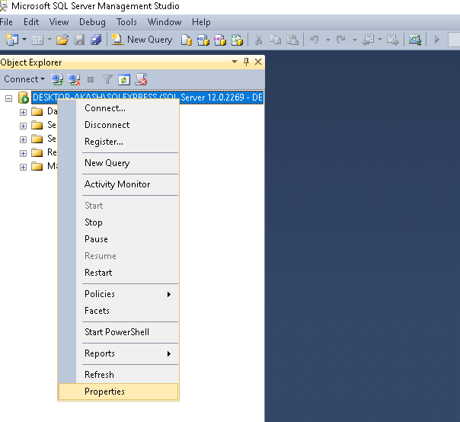Open Activity Monitor from the context menu
Image resolution: width=460 pixels, height=422 pixels.
click(118, 184)
